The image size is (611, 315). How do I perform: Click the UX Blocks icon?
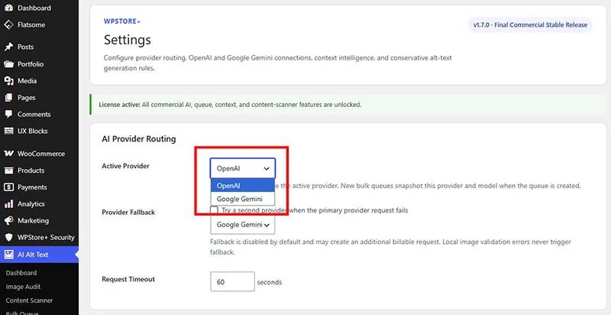point(8,131)
